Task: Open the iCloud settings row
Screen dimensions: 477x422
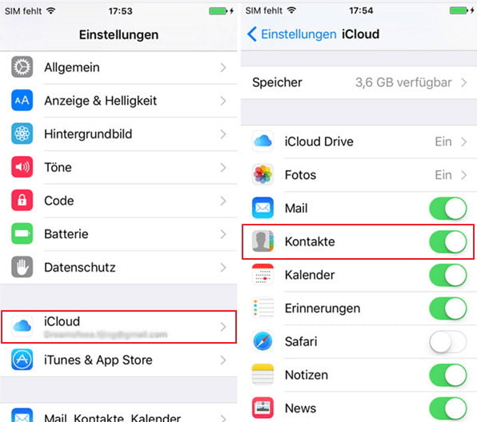Action: (x=118, y=327)
